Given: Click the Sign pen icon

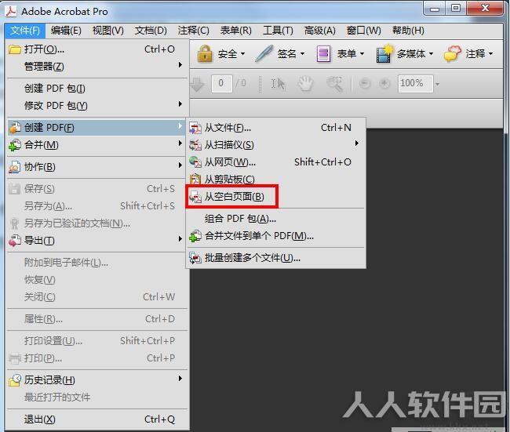Looking at the screenshot, I should click(x=264, y=53).
